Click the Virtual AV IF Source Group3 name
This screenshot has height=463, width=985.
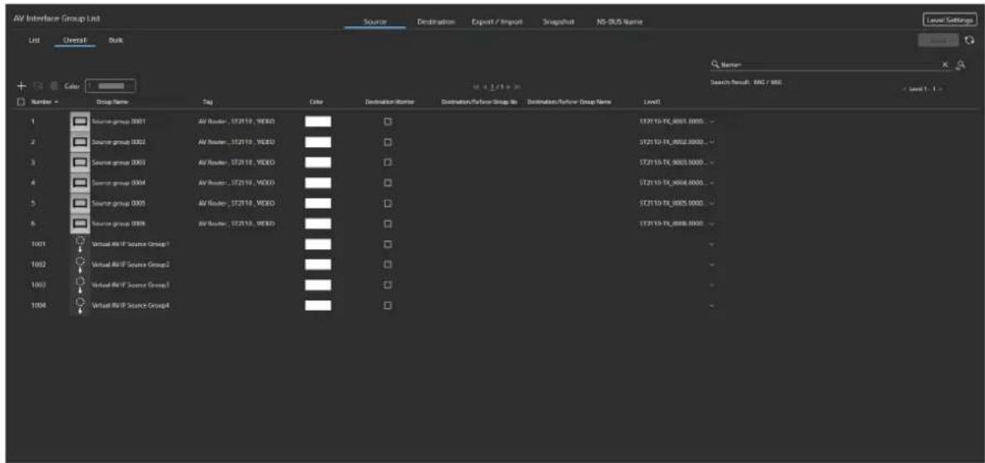point(131,285)
